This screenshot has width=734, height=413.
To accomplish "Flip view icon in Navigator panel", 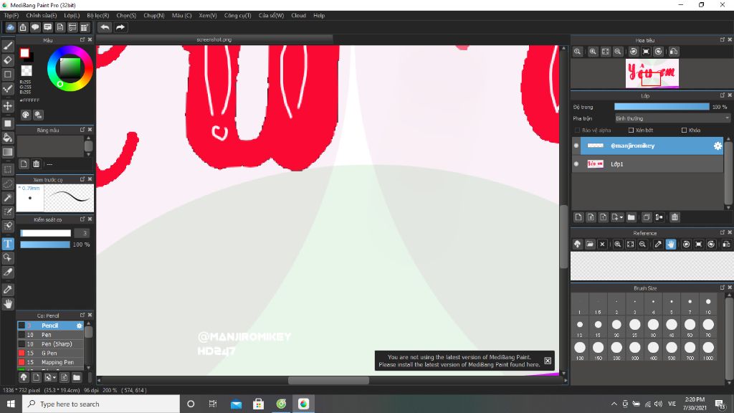I will click(x=674, y=52).
